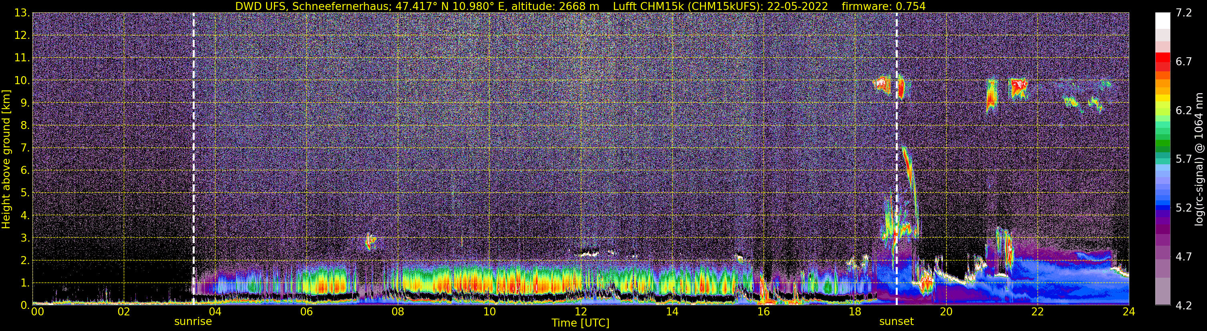Image resolution: width=1207 pixels, height=331 pixels.
Task: Click the colorbar tick label 4.7
Action: tap(1184, 257)
